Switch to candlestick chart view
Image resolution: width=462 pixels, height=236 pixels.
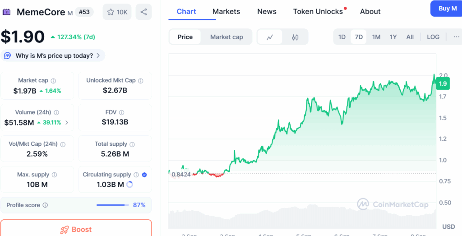tap(295, 37)
